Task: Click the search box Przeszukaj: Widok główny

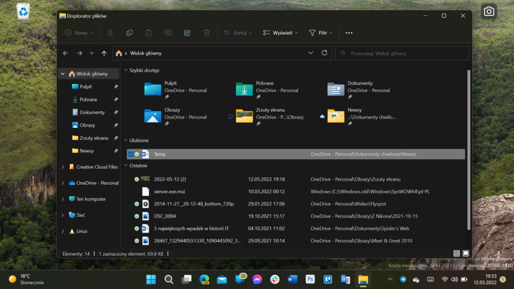Action: pos(402,53)
